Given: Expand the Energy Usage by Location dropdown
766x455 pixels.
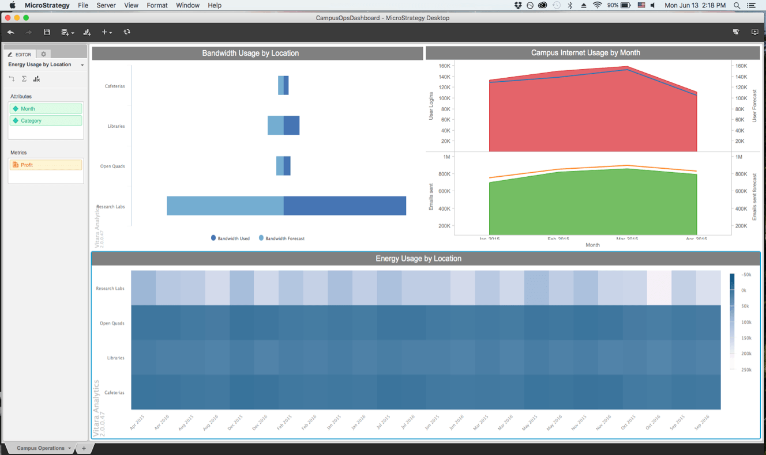Looking at the screenshot, I should click(x=82, y=65).
